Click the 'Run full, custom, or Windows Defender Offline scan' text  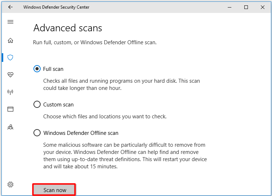click(x=95, y=42)
